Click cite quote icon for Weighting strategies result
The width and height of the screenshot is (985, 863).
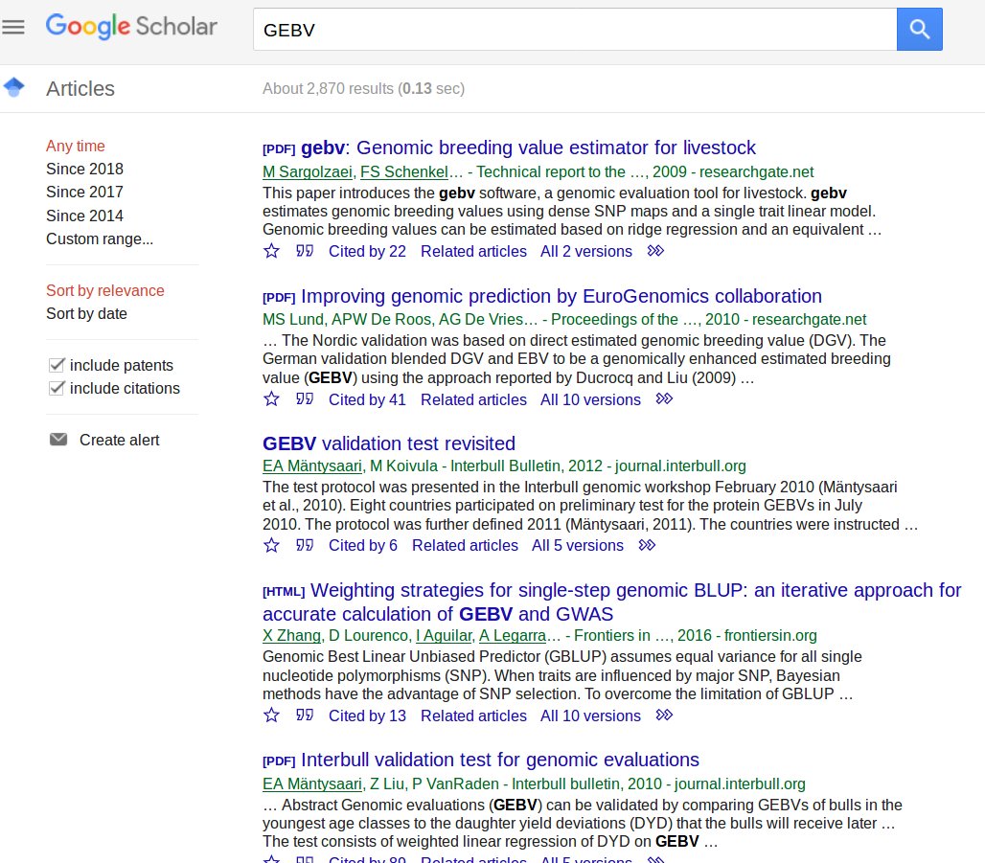[x=305, y=715]
